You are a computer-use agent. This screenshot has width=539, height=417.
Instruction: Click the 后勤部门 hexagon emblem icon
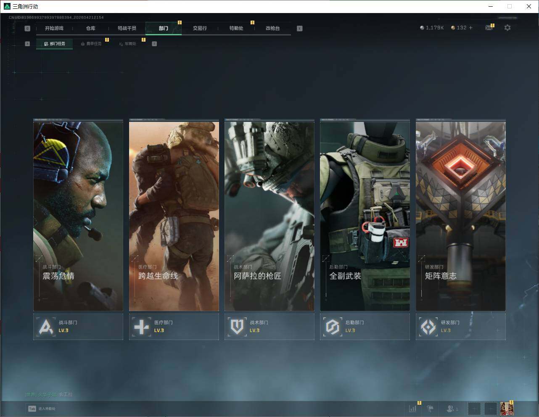point(333,327)
